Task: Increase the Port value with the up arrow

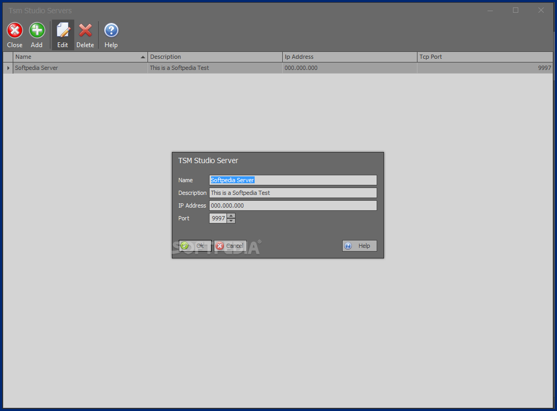Action: 231,216
